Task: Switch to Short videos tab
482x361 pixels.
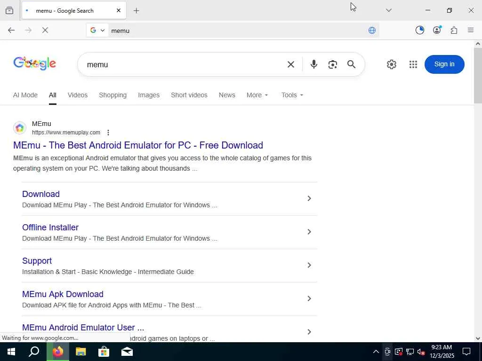Action: 189,95
